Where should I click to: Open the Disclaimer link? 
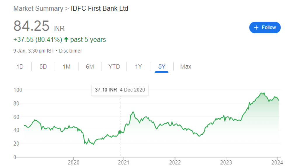coord(70,51)
